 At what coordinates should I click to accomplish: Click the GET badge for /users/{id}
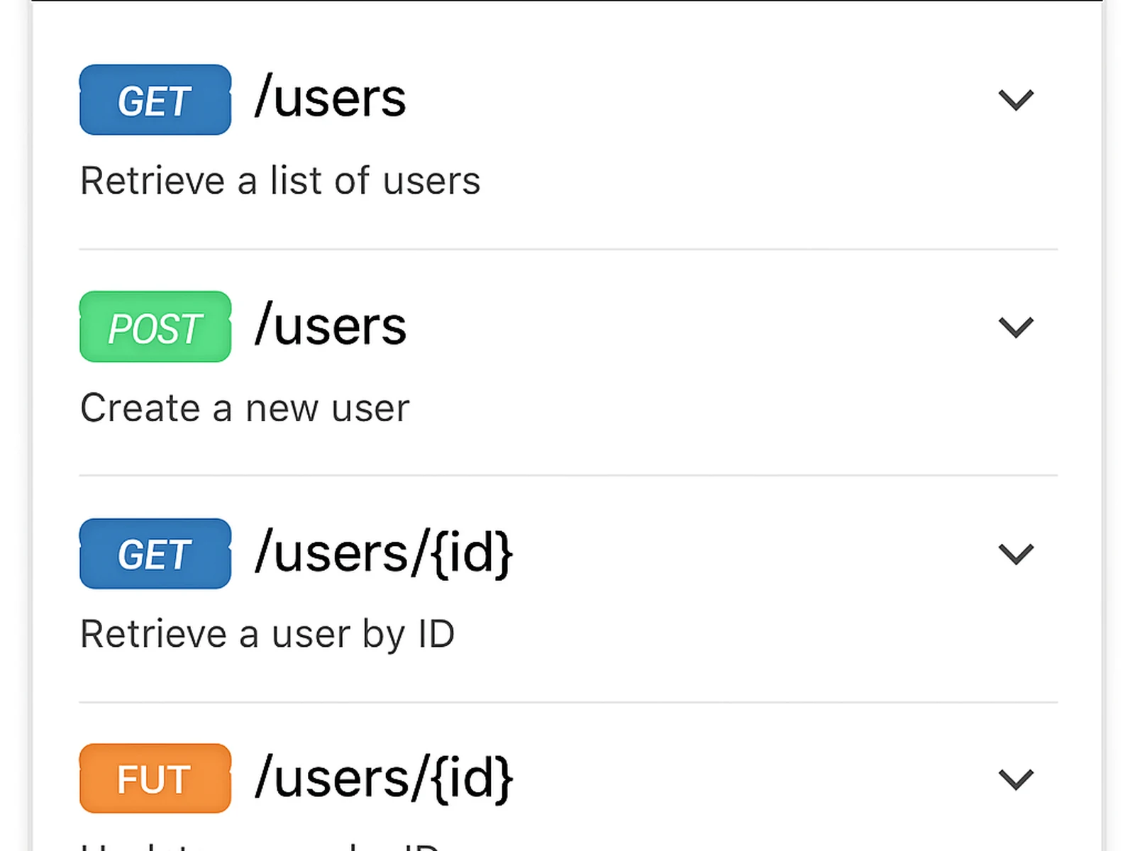(x=155, y=554)
